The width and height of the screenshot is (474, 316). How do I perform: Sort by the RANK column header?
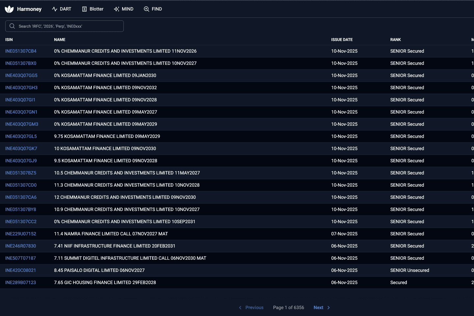point(395,39)
